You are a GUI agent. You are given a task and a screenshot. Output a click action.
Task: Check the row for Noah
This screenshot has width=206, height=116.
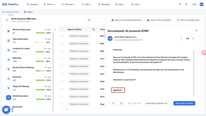[62, 81]
